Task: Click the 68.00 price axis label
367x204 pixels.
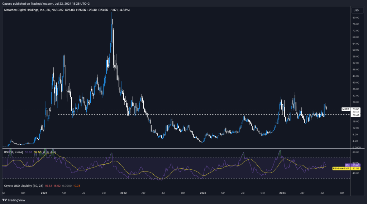Action: click(x=356, y=38)
